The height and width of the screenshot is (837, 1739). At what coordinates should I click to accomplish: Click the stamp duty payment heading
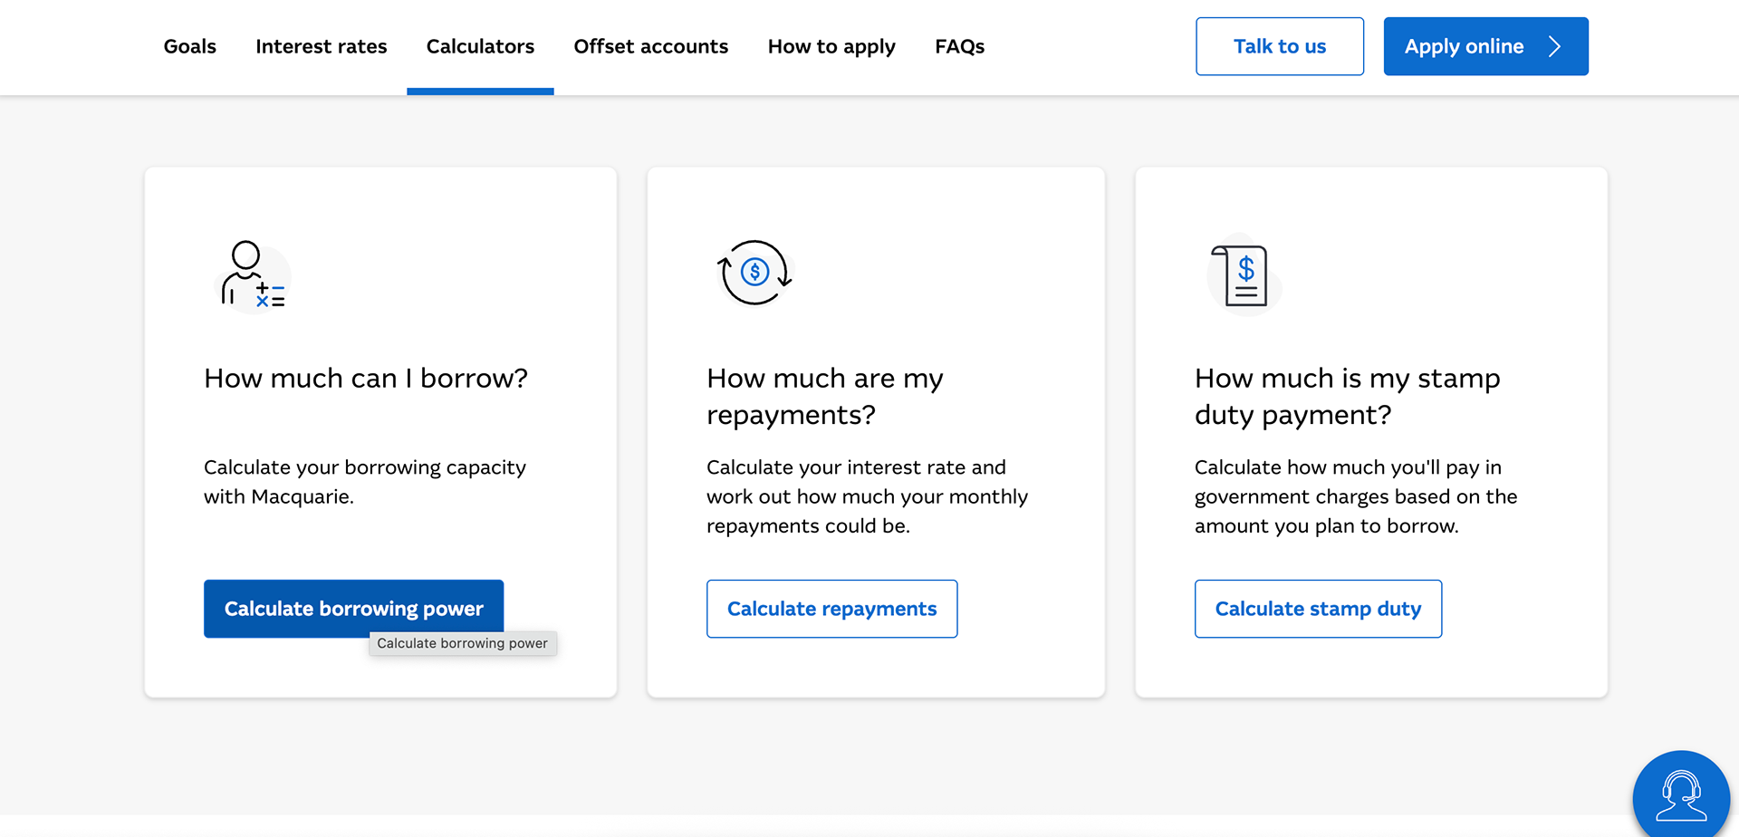pos(1347,396)
